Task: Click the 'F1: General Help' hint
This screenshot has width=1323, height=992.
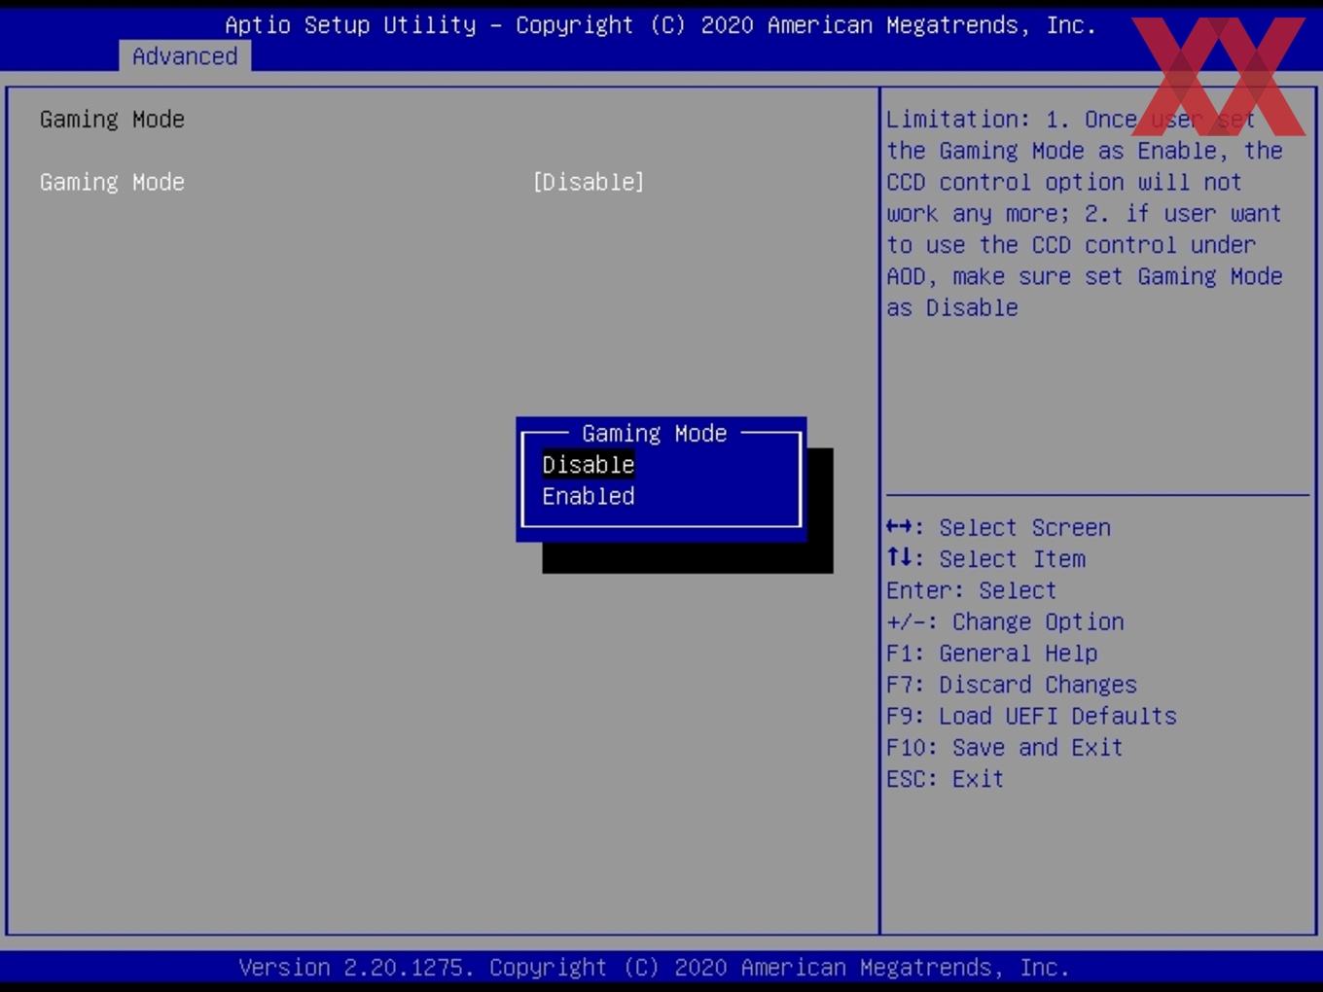Action: (991, 654)
